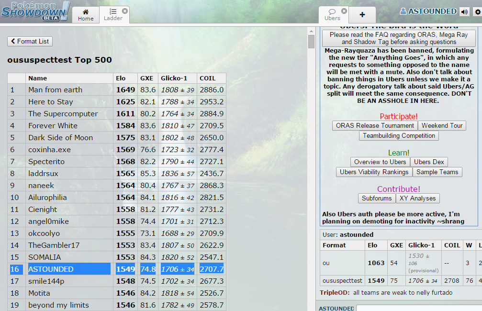
Task: Close the Ladder tab
Action: pyautogui.click(x=125, y=11)
